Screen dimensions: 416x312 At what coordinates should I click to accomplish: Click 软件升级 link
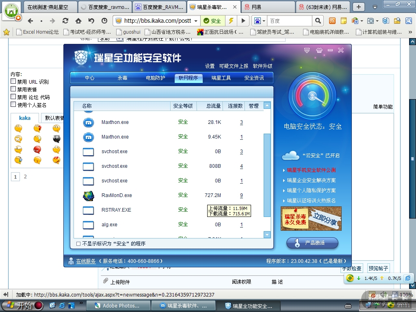click(x=262, y=66)
